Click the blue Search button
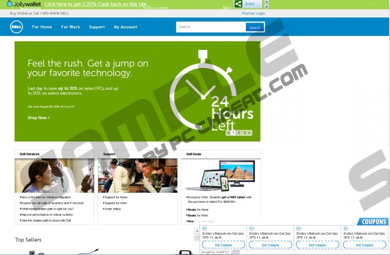 tap(254, 27)
